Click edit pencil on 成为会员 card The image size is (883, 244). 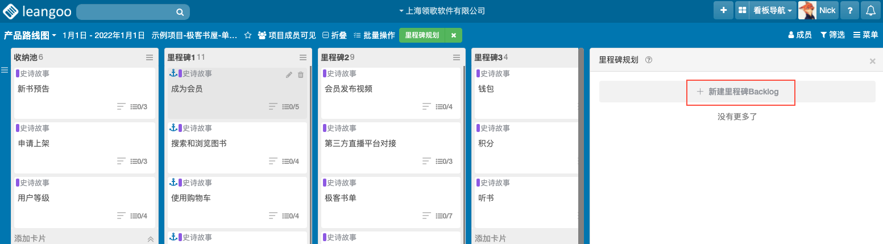pyautogui.click(x=289, y=75)
